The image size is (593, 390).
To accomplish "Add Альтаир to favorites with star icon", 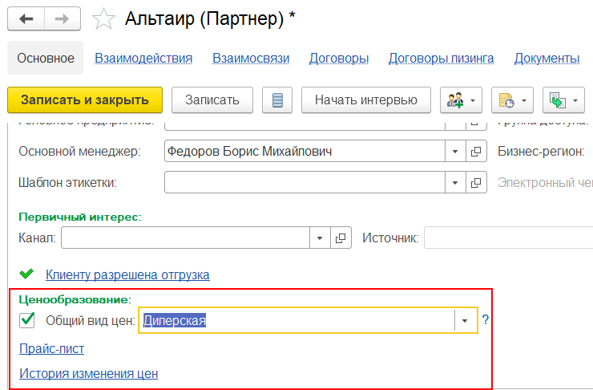I will (104, 20).
